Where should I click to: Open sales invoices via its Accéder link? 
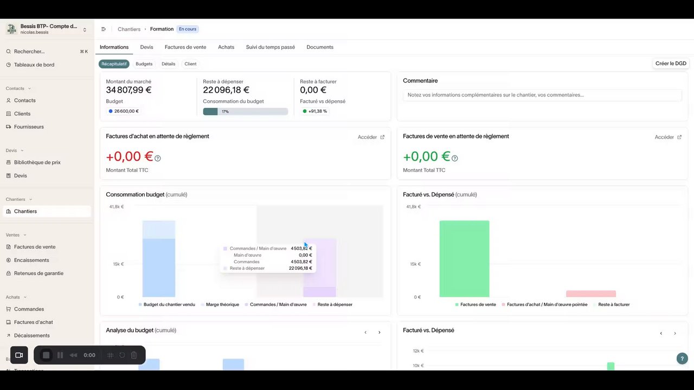point(668,137)
